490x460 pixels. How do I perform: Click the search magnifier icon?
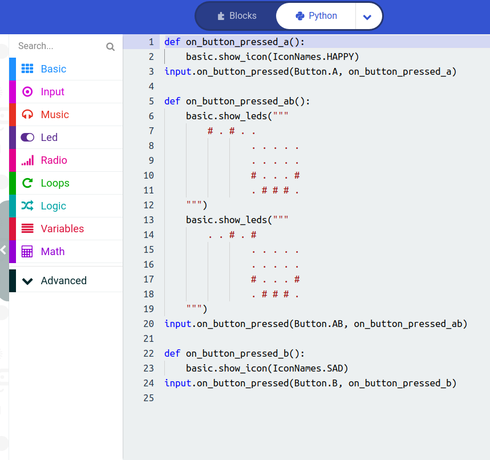[111, 47]
